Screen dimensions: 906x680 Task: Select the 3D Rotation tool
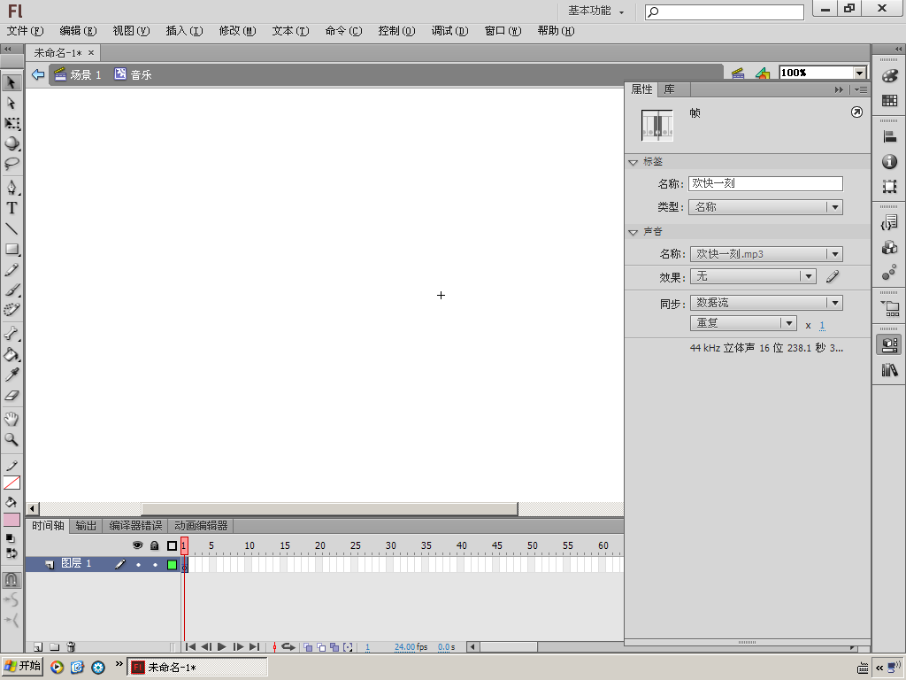coord(12,143)
